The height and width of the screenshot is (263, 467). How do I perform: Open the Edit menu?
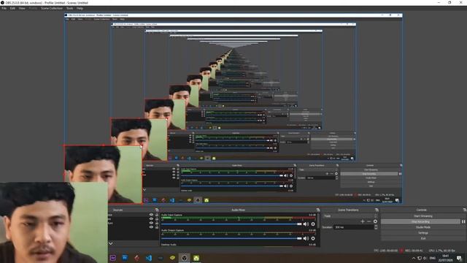pos(12,8)
